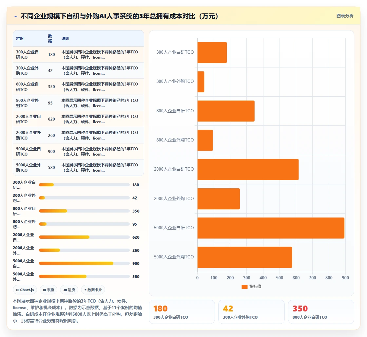Click the chart bar for 800人企业外购TCO

point(205,140)
